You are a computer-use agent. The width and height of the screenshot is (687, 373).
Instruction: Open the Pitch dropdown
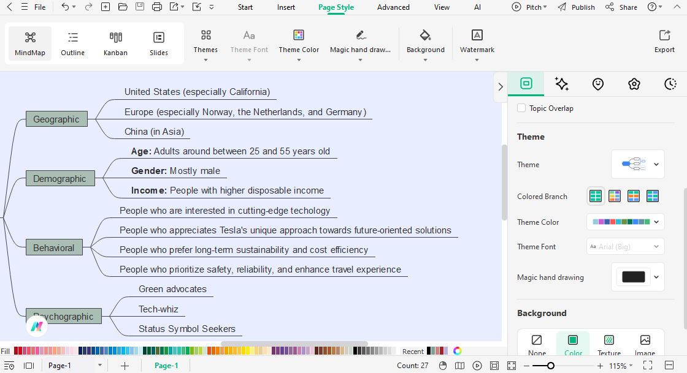click(x=529, y=7)
